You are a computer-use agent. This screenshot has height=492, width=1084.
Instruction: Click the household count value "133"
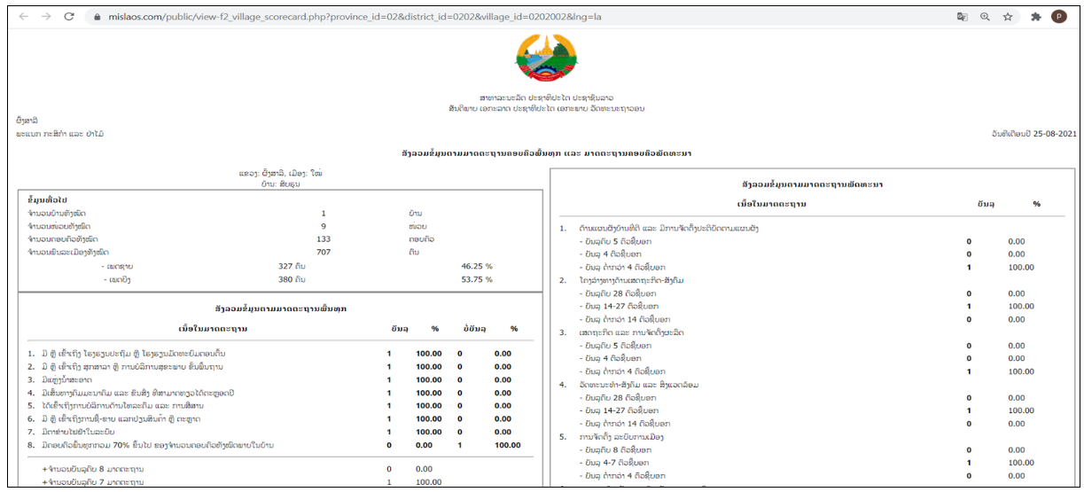[x=324, y=239]
